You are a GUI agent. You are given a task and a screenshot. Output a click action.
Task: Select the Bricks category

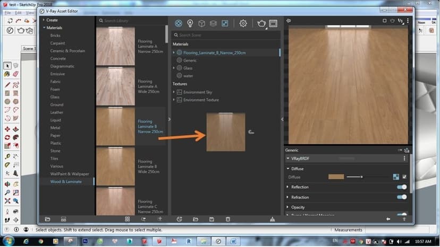(x=55, y=36)
